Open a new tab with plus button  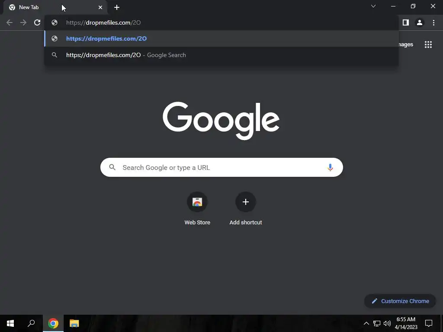tap(117, 7)
